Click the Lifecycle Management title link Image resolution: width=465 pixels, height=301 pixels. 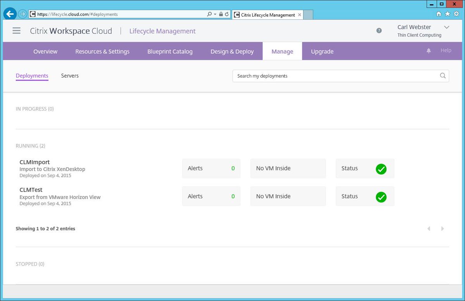tap(162, 31)
